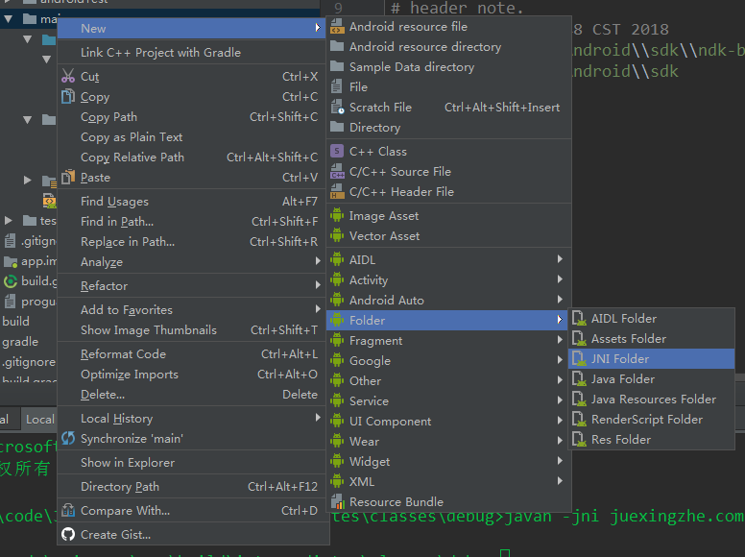Open the XML submenu
This screenshot has height=557, width=745.
click(x=448, y=481)
